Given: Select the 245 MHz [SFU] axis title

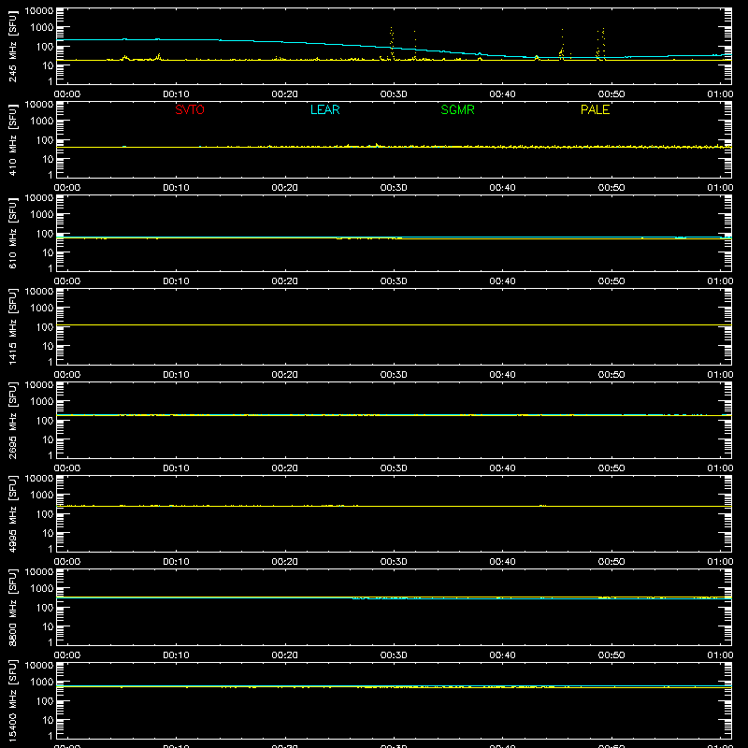Looking at the screenshot, I should coord(13,46).
